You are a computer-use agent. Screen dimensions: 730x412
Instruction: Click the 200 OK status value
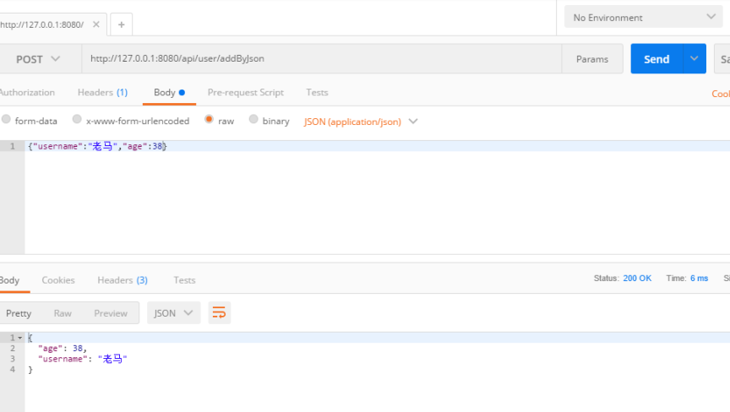coord(637,278)
